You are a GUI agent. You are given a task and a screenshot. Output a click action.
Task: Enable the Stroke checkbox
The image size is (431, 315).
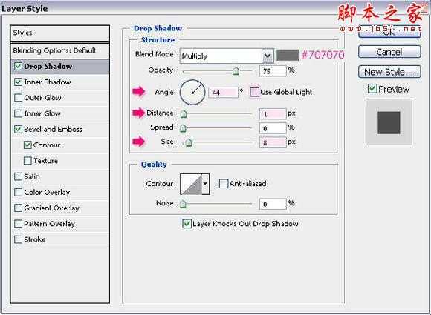(x=18, y=239)
